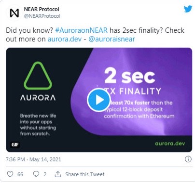Click the GIF badge on media
The height and width of the screenshot is (183, 195).
point(15,145)
